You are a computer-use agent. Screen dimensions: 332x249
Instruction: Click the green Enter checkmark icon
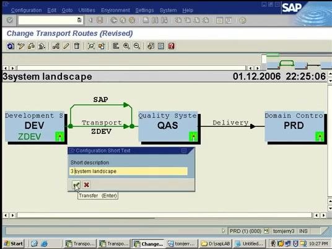tap(10, 20)
